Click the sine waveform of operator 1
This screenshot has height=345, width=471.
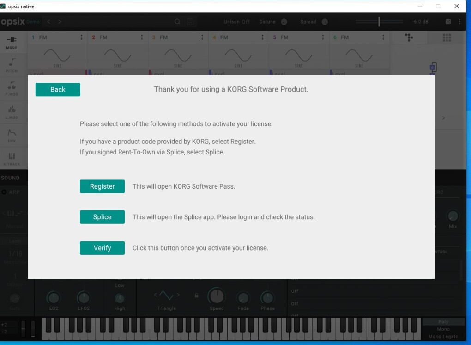coord(57,55)
